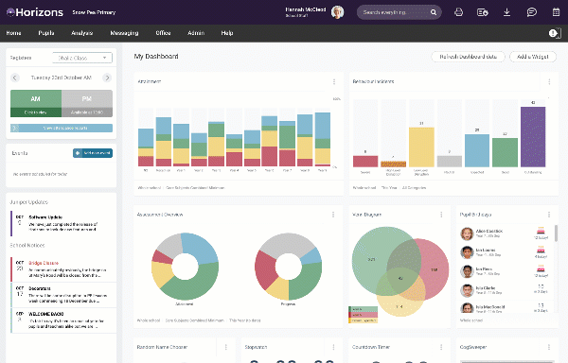
Task: Open Hannah McCleod's profile avatar
Action: tap(337, 12)
